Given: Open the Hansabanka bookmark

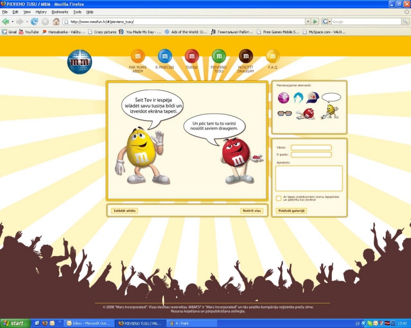Looking at the screenshot, I should [63, 32].
